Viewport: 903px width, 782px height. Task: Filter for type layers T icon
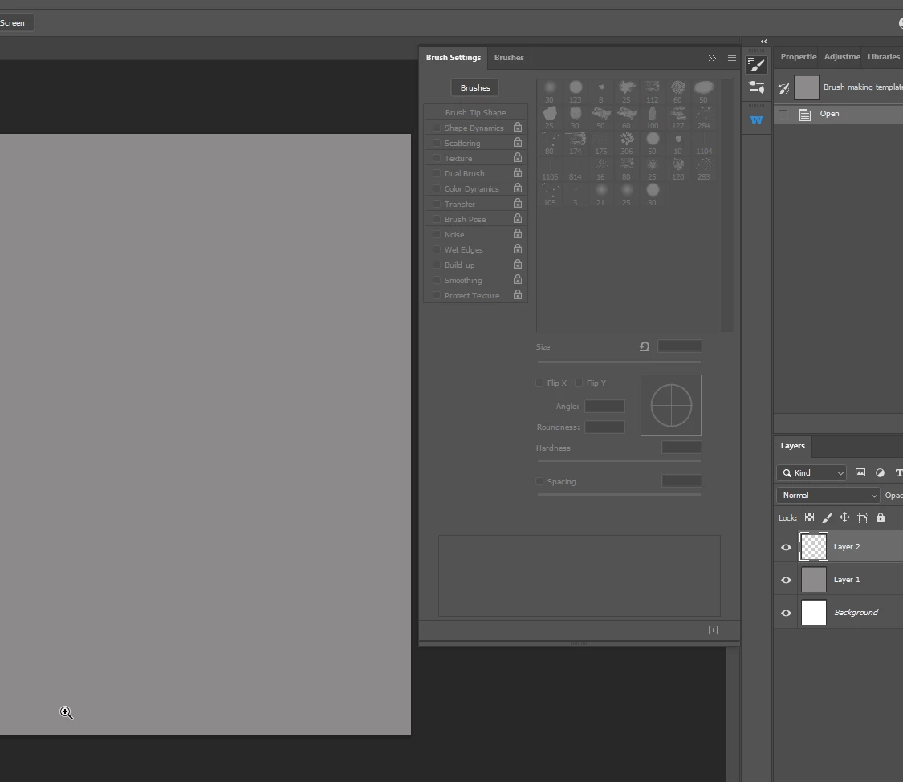pyautogui.click(x=898, y=472)
